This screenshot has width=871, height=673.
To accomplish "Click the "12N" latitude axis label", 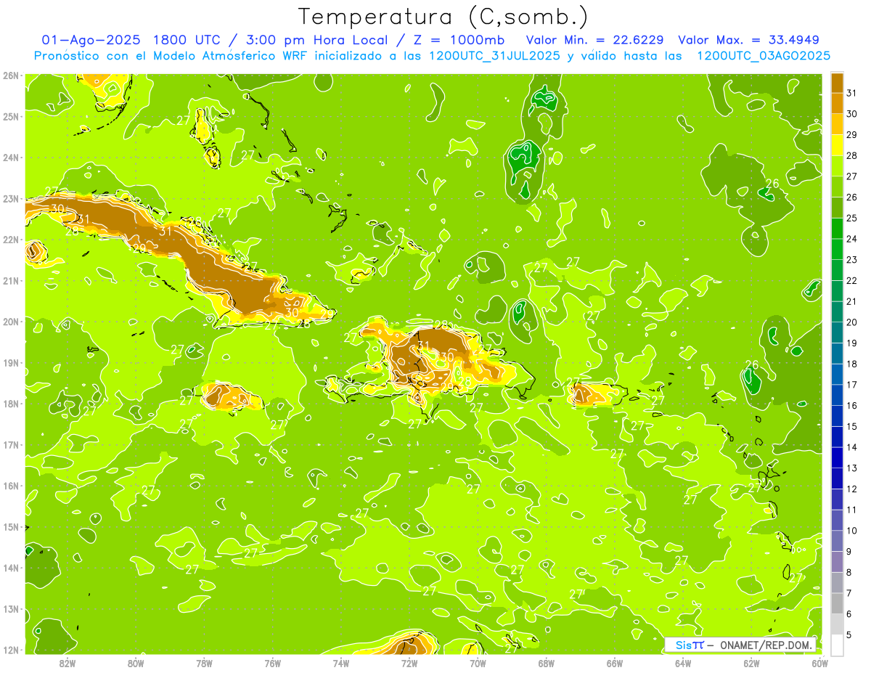I will pyautogui.click(x=10, y=650).
